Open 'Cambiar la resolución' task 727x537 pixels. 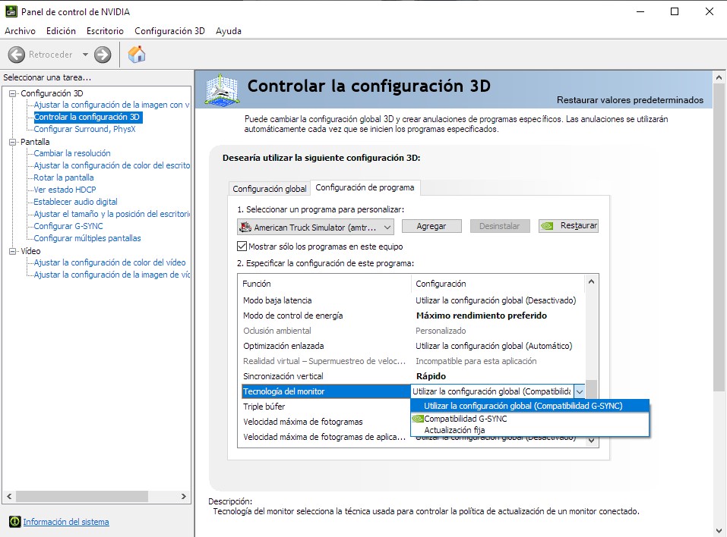72,153
